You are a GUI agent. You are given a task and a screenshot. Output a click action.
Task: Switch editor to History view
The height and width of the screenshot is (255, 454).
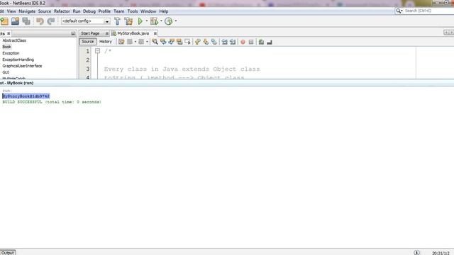106,42
